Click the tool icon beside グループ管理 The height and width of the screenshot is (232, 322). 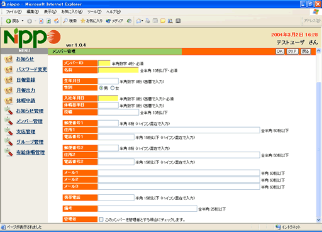(x=9, y=141)
